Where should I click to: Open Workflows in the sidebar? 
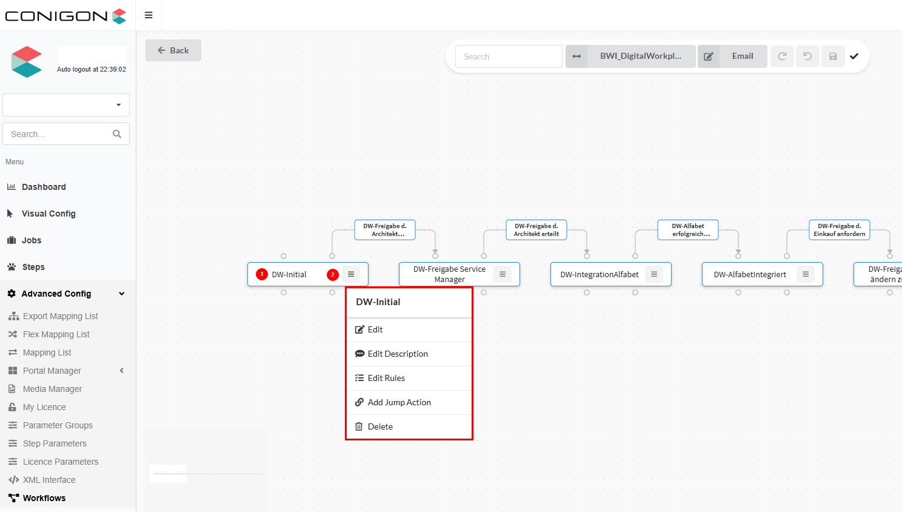(x=44, y=498)
